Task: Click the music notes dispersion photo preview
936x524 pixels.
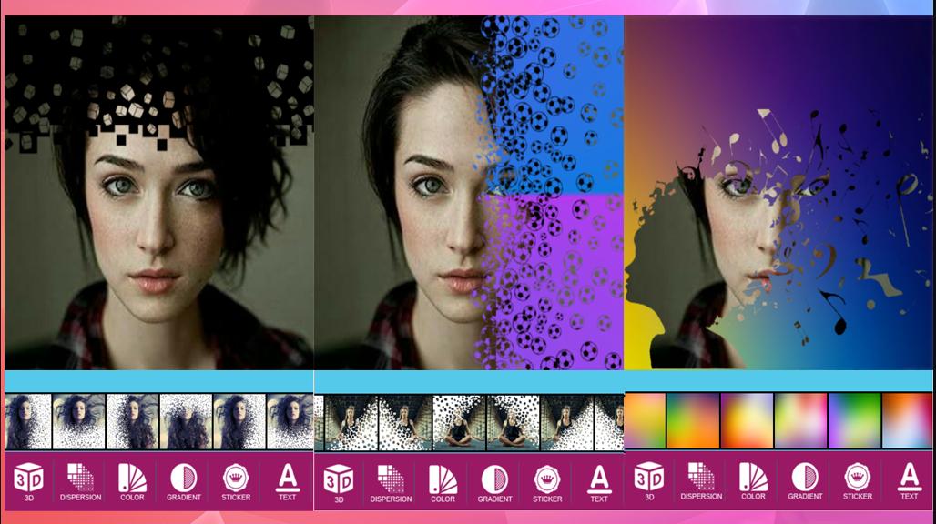Action: click(778, 191)
